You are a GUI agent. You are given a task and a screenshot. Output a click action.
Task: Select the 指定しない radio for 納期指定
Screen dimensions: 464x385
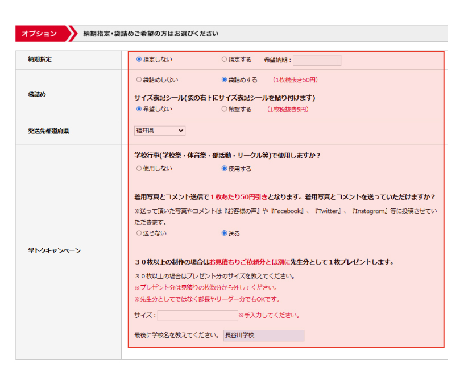pos(139,60)
